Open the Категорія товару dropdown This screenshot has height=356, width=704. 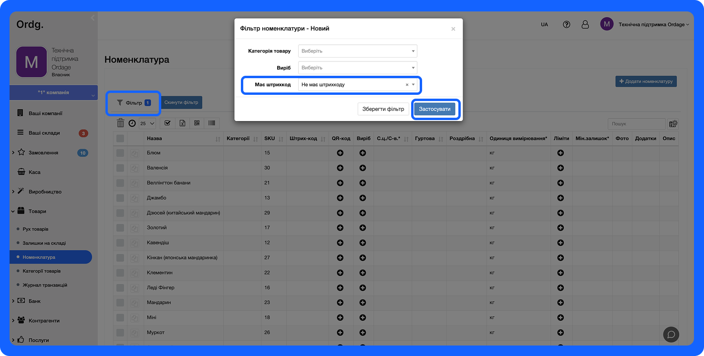pyautogui.click(x=357, y=51)
